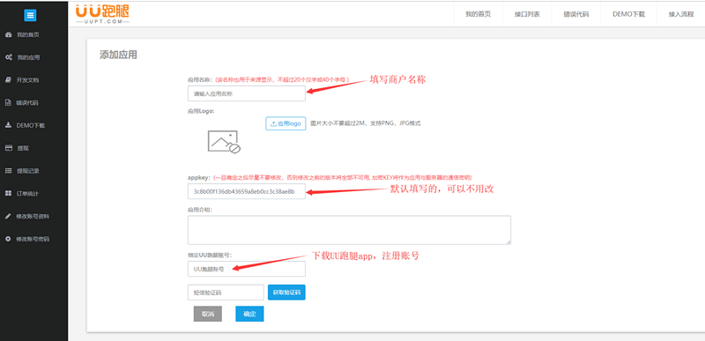Select 我的首页 text in the sidebar
Screen dimensions: 705x341
pyautogui.click(x=28, y=35)
